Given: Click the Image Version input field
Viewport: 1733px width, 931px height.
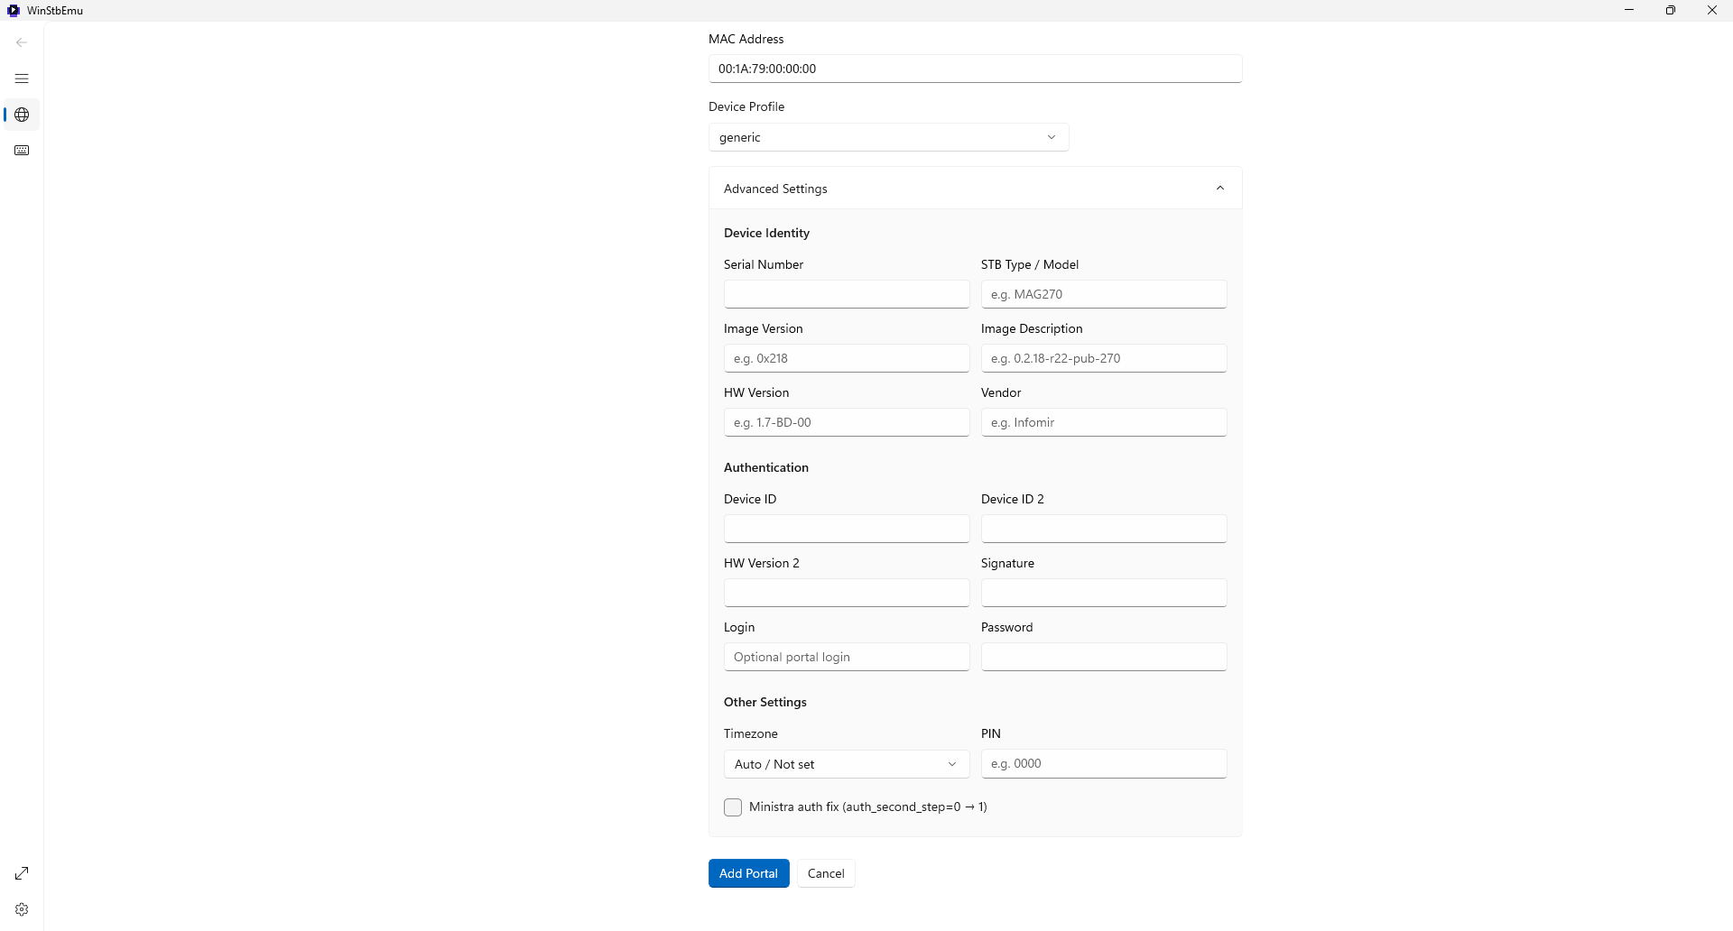Looking at the screenshot, I should click(x=847, y=358).
